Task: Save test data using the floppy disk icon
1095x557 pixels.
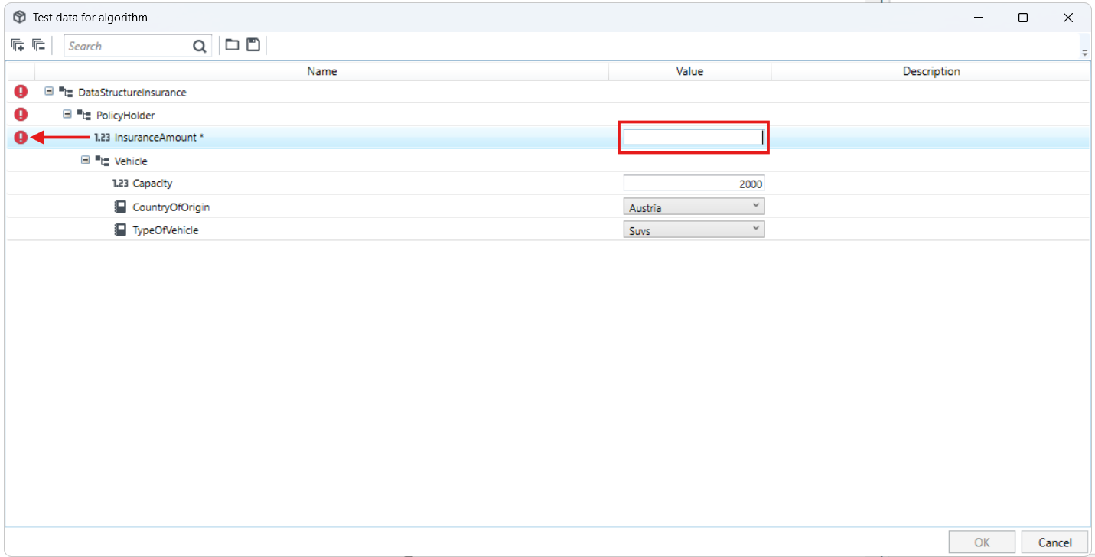Action: coord(253,45)
